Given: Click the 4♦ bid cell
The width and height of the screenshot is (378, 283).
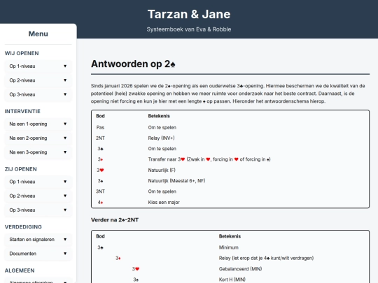Looking at the screenshot, I should [x=100, y=203].
